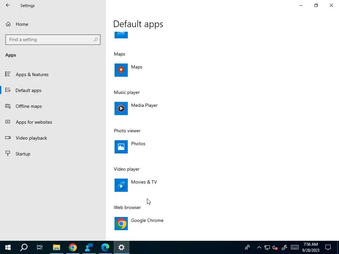Click the network tray icon

pyautogui.click(x=267, y=247)
